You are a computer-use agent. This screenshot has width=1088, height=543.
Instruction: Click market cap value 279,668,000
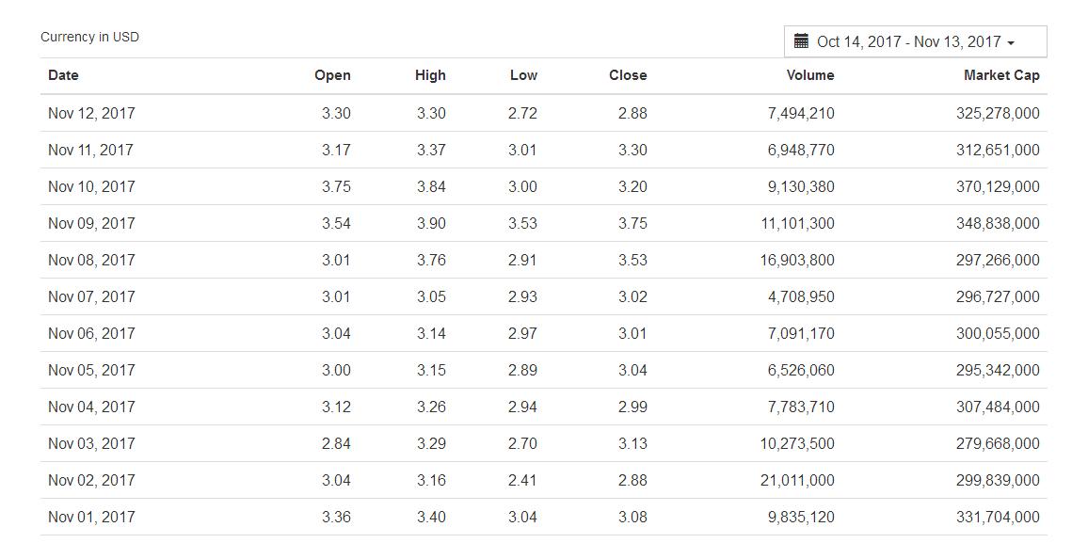coord(998,443)
